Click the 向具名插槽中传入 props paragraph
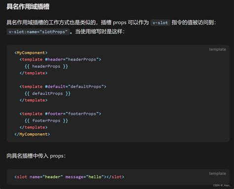The width and height of the screenshot is (234, 189). (x=36, y=156)
